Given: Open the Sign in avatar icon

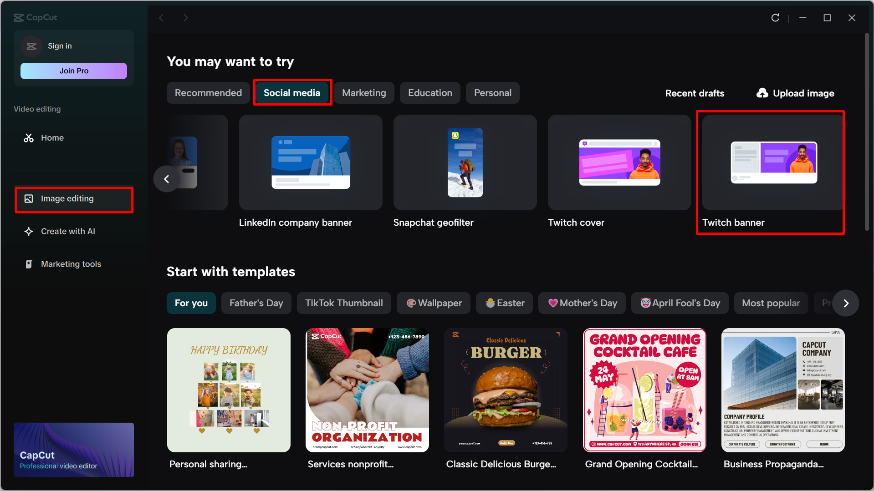Looking at the screenshot, I should tap(31, 46).
